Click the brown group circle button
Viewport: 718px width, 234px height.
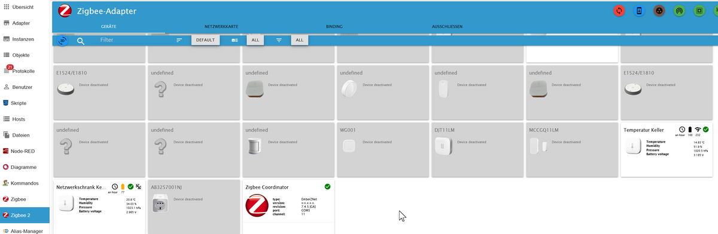(x=659, y=11)
